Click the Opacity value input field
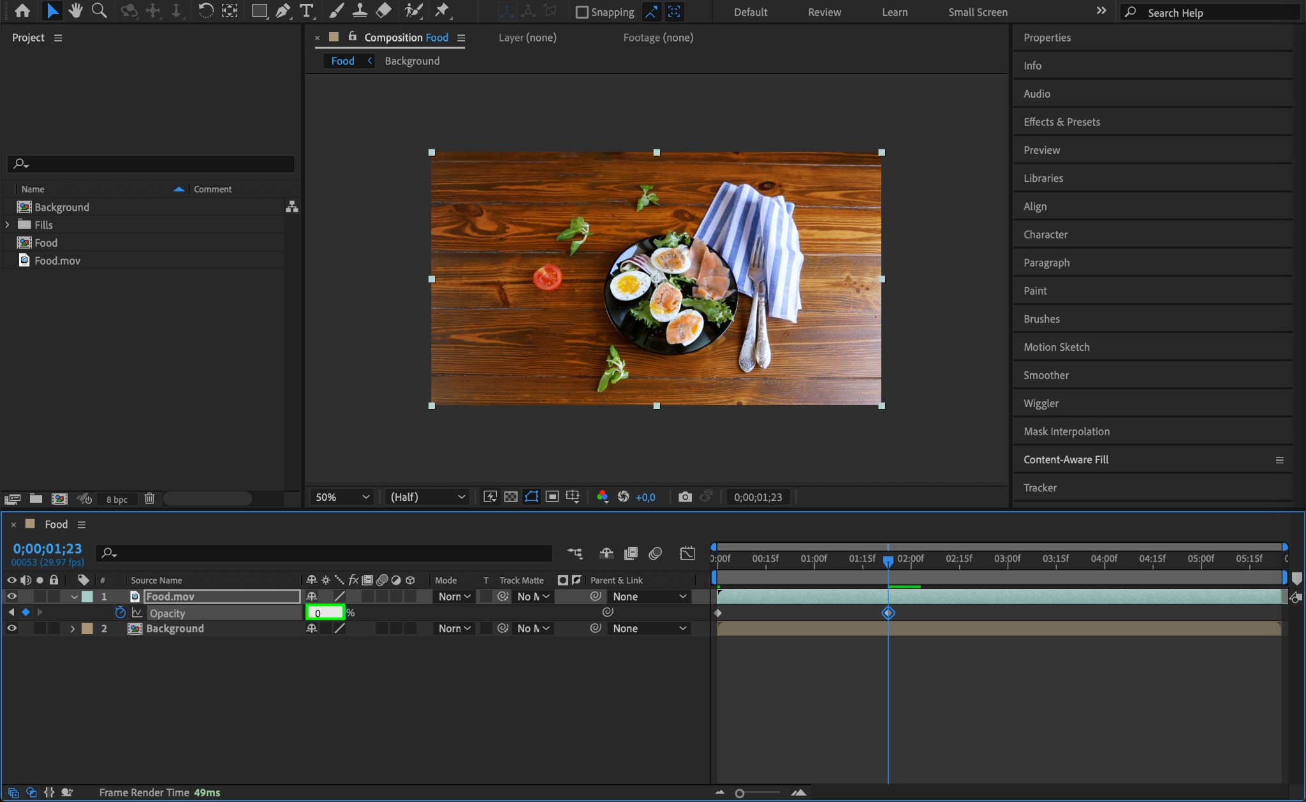This screenshot has width=1306, height=802. click(325, 613)
